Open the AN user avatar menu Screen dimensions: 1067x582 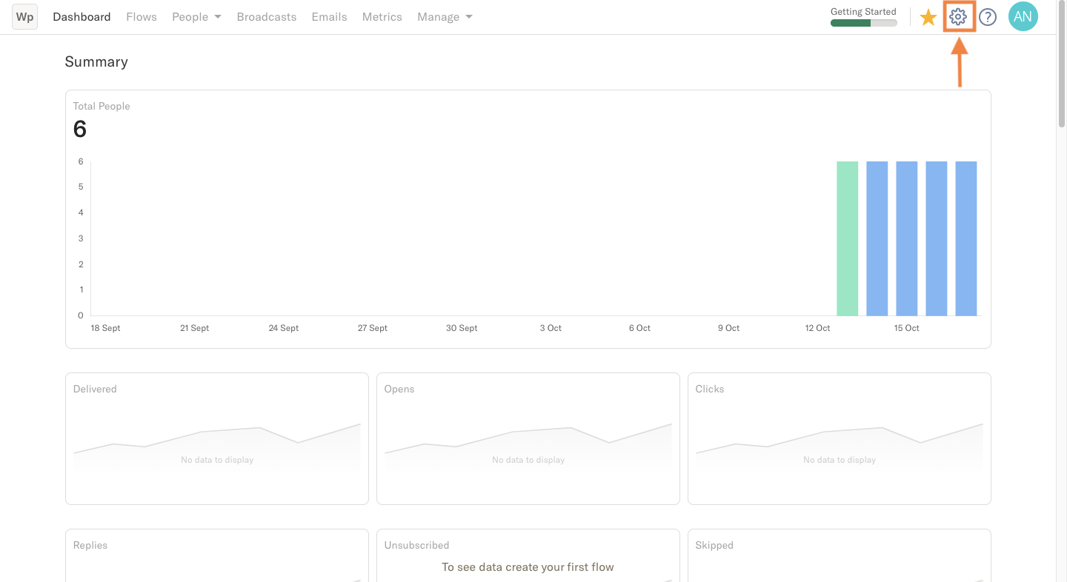(1023, 16)
